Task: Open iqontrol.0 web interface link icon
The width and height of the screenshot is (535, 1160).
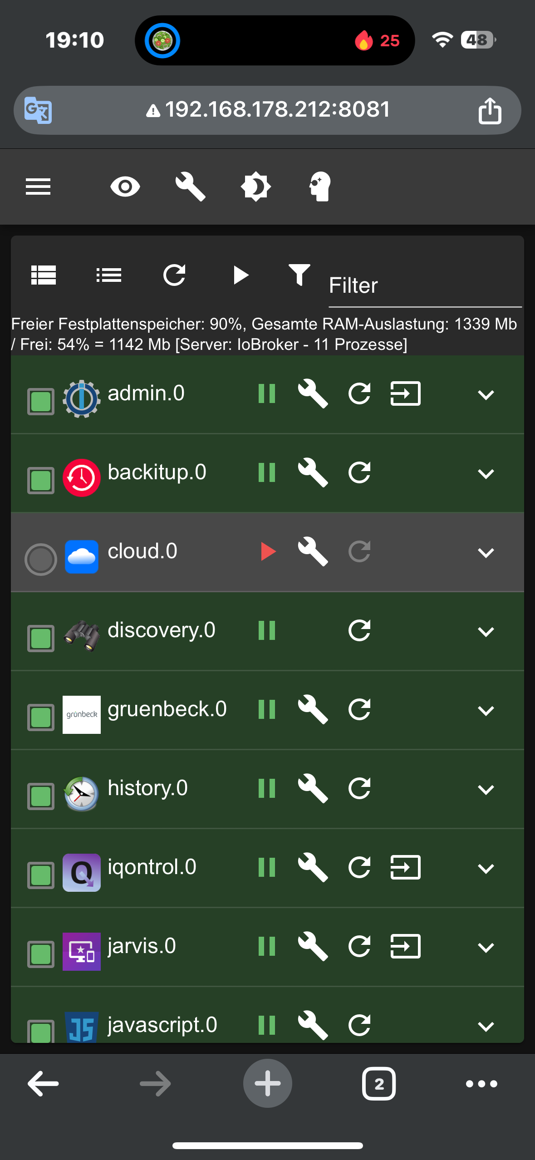Action: pyautogui.click(x=405, y=868)
